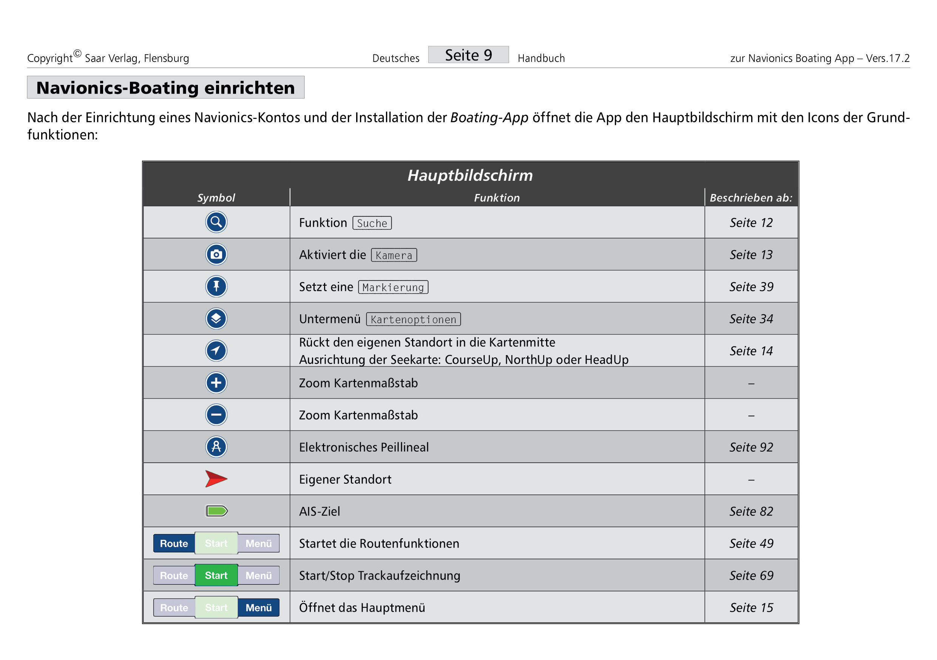Viewport: 937px width, 660px height.
Task: Click the compass divider Peillineal icon
Action: pyautogui.click(x=216, y=447)
